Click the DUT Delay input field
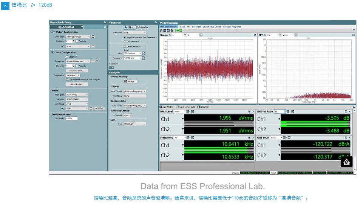Viewport: 363px width, 204px height. [x=72, y=119]
